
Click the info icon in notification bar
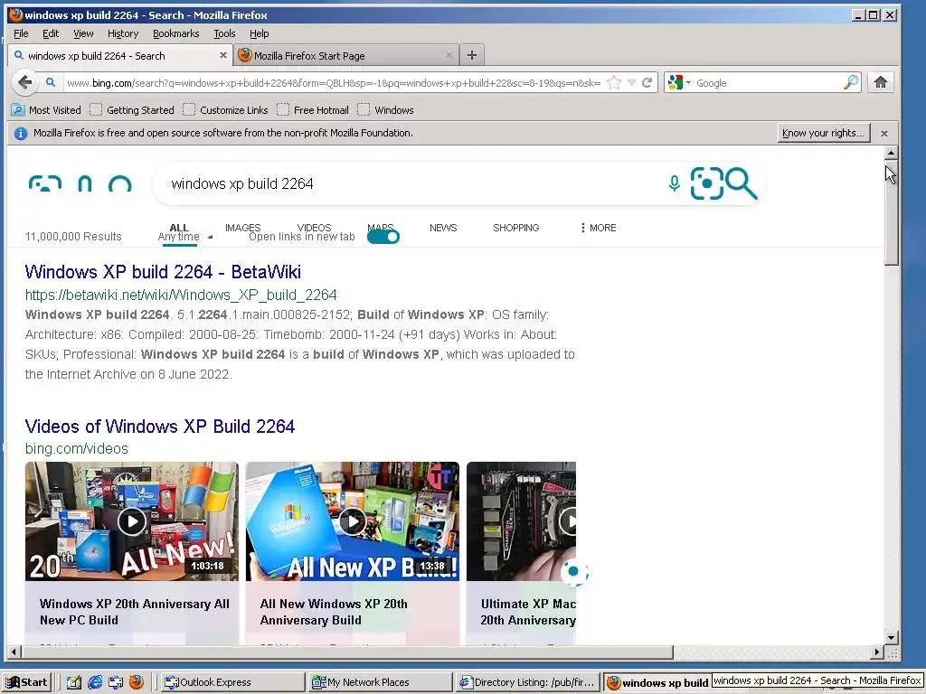point(20,134)
